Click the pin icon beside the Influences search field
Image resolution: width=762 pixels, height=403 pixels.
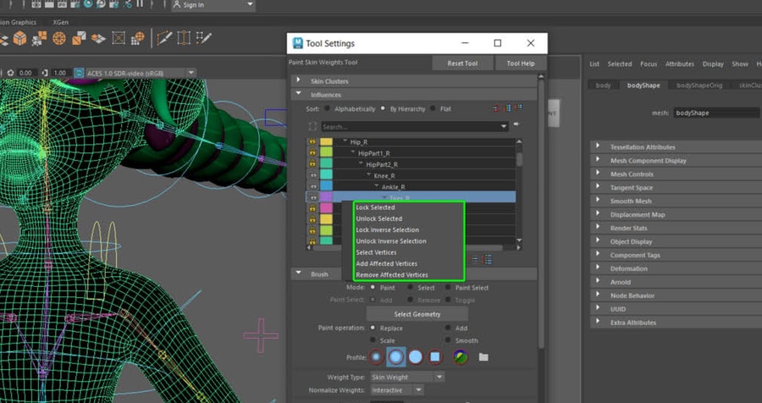point(516,125)
